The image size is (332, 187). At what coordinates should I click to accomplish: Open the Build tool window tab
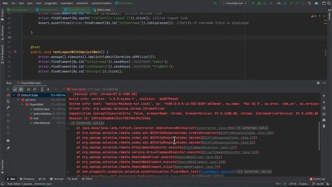coord(73,179)
